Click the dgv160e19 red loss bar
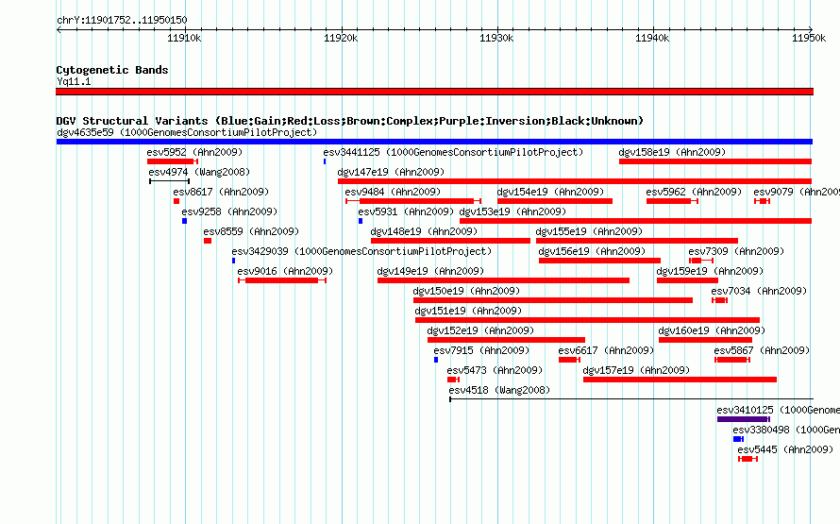 coord(706,340)
